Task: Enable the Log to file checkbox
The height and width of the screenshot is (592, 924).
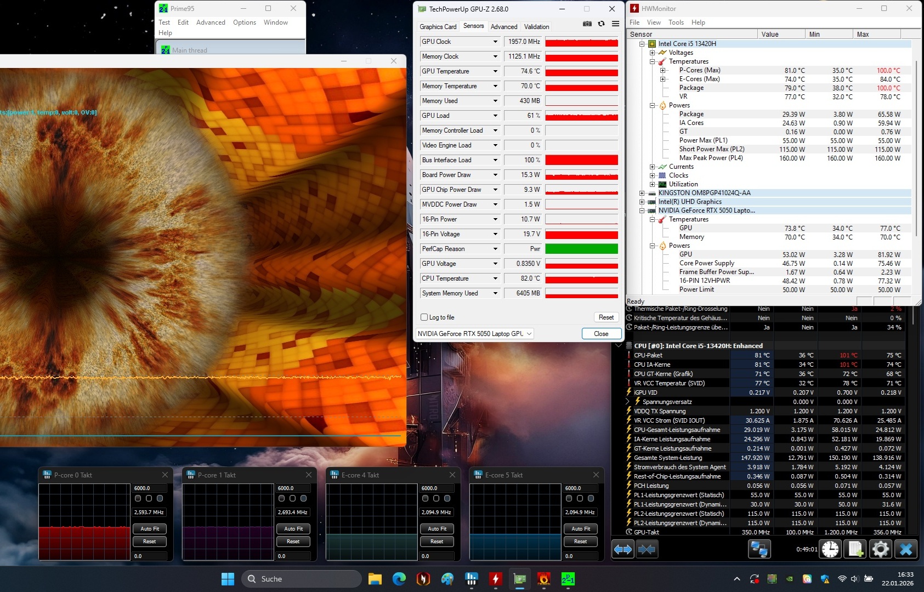Action: 424,317
